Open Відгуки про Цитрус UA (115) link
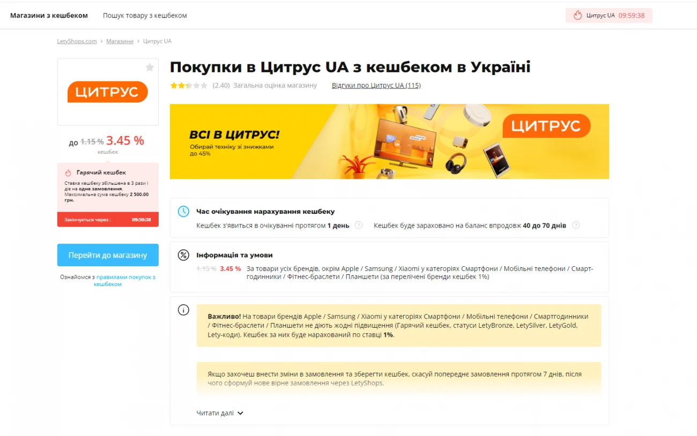The image size is (697, 436). (x=376, y=85)
